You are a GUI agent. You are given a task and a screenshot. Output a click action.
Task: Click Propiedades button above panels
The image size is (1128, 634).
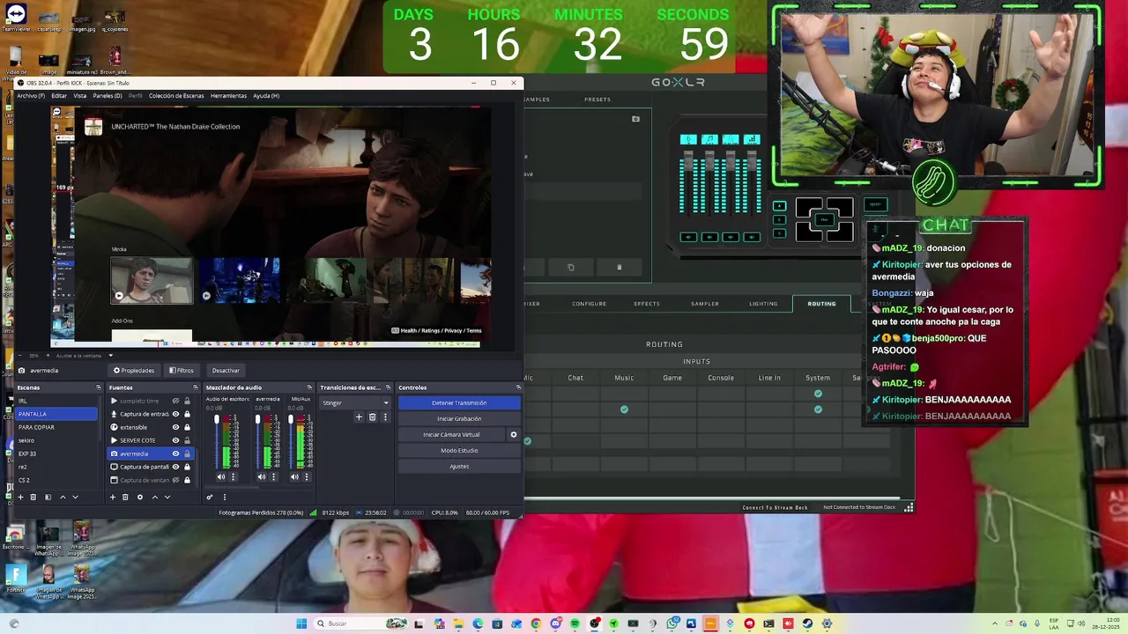[x=134, y=371]
